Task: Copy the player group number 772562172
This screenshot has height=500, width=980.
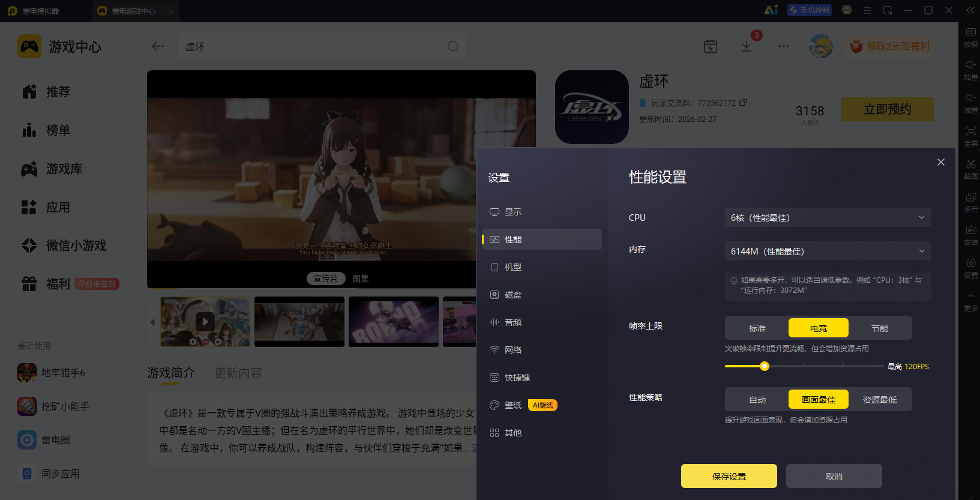Action: pyautogui.click(x=743, y=103)
